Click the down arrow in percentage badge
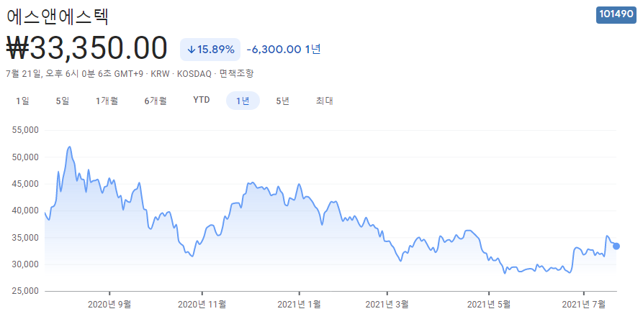 click(x=191, y=50)
